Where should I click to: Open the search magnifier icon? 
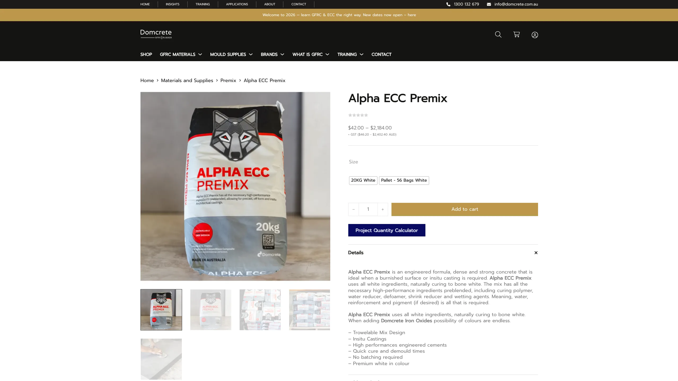(x=498, y=34)
